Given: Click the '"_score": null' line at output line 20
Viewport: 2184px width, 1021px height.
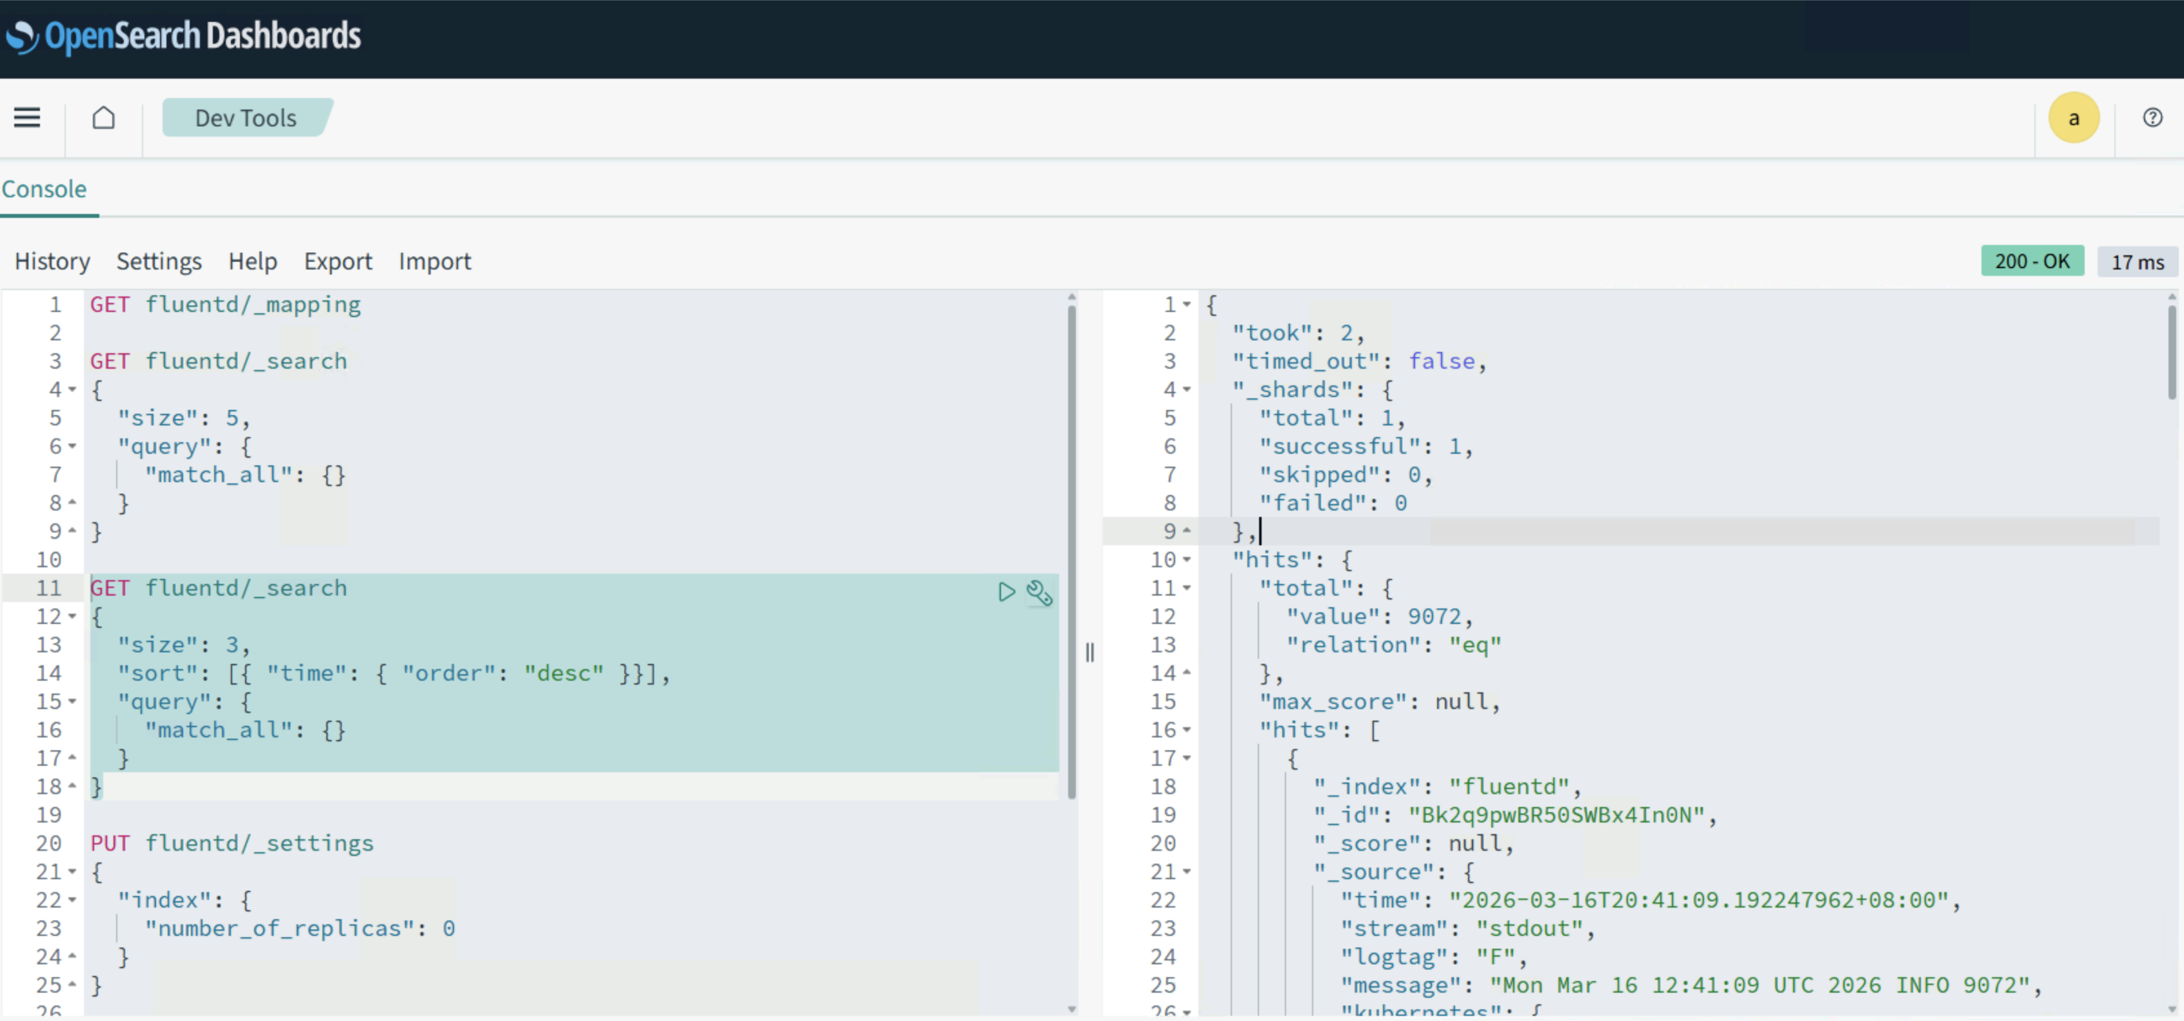Looking at the screenshot, I should click(x=1413, y=844).
